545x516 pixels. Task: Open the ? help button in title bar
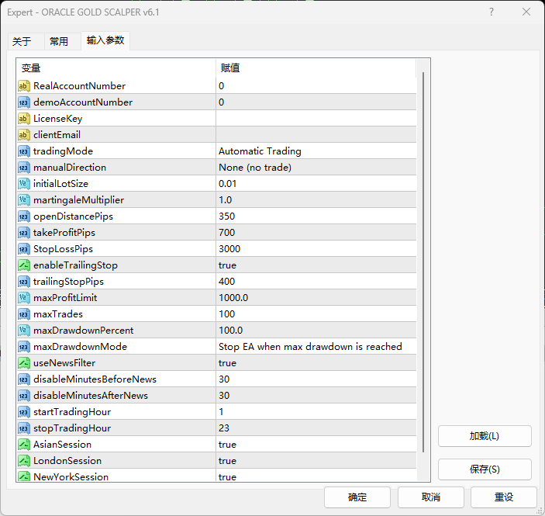coord(492,12)
